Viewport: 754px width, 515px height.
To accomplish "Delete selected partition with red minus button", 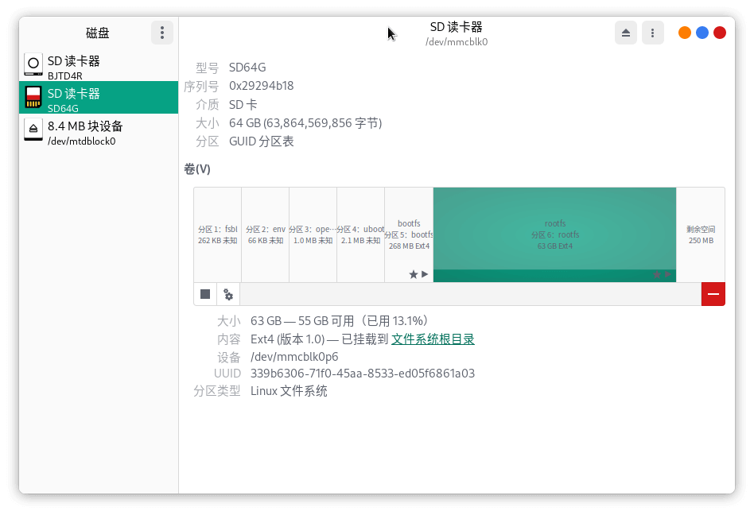I will point(713,294).
